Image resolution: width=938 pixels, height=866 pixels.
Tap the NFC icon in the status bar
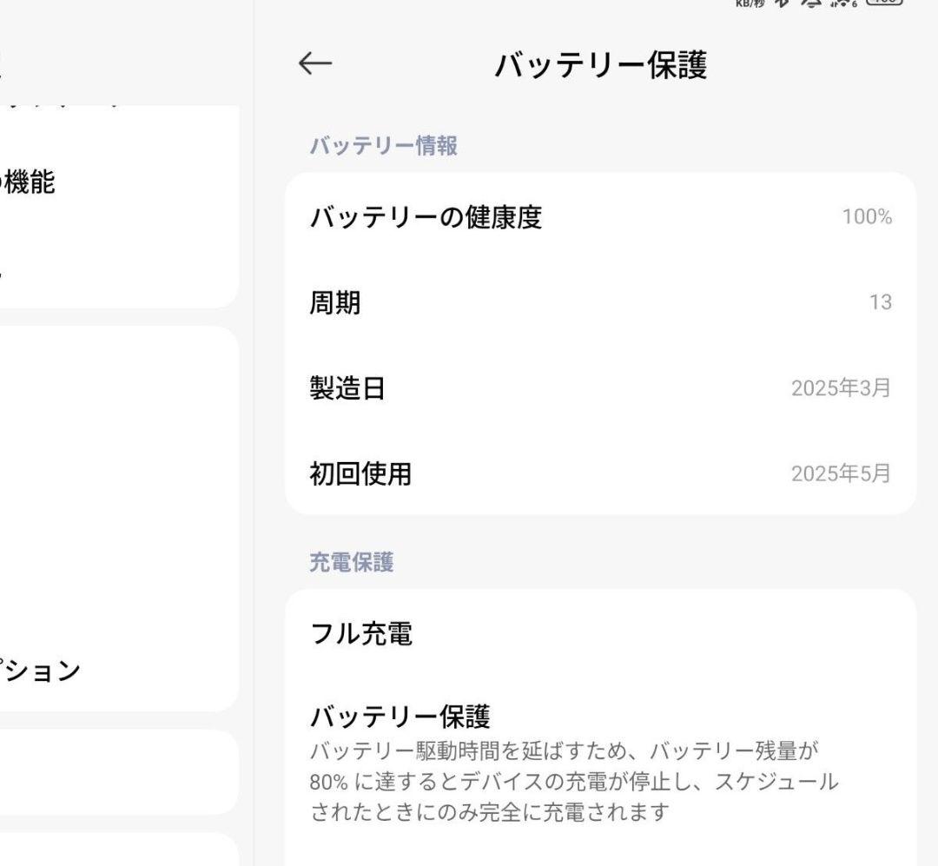pos(812,5)
